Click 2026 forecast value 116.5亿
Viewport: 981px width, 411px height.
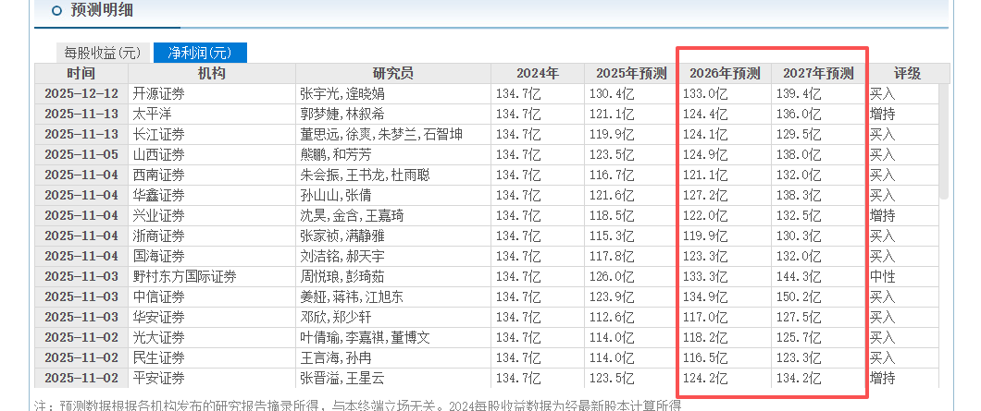(705, 358)
